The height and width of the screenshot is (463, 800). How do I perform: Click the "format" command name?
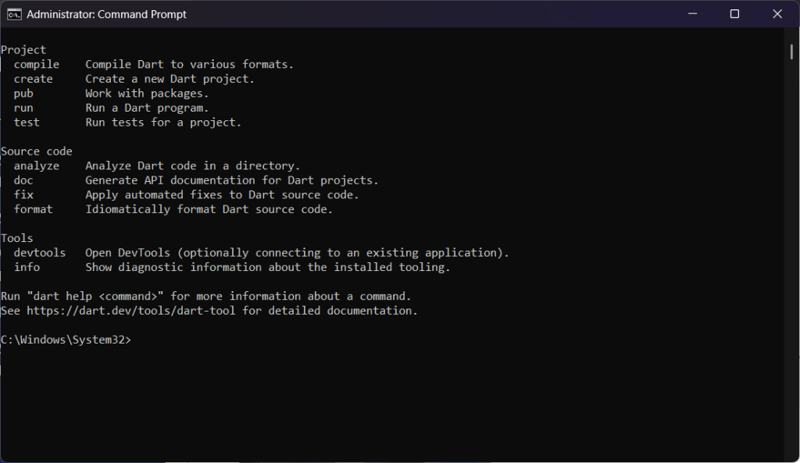pos(33,209)
